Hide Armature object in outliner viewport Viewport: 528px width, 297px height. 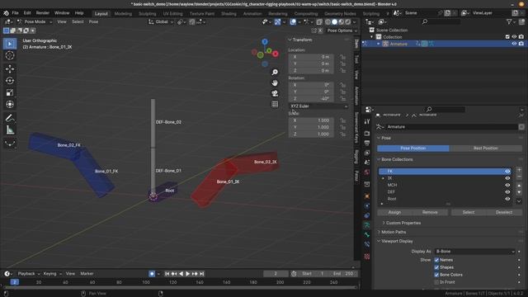(514, 44)
